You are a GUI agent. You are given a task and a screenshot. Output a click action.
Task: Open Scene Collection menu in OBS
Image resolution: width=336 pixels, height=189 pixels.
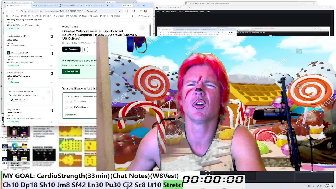191,12
